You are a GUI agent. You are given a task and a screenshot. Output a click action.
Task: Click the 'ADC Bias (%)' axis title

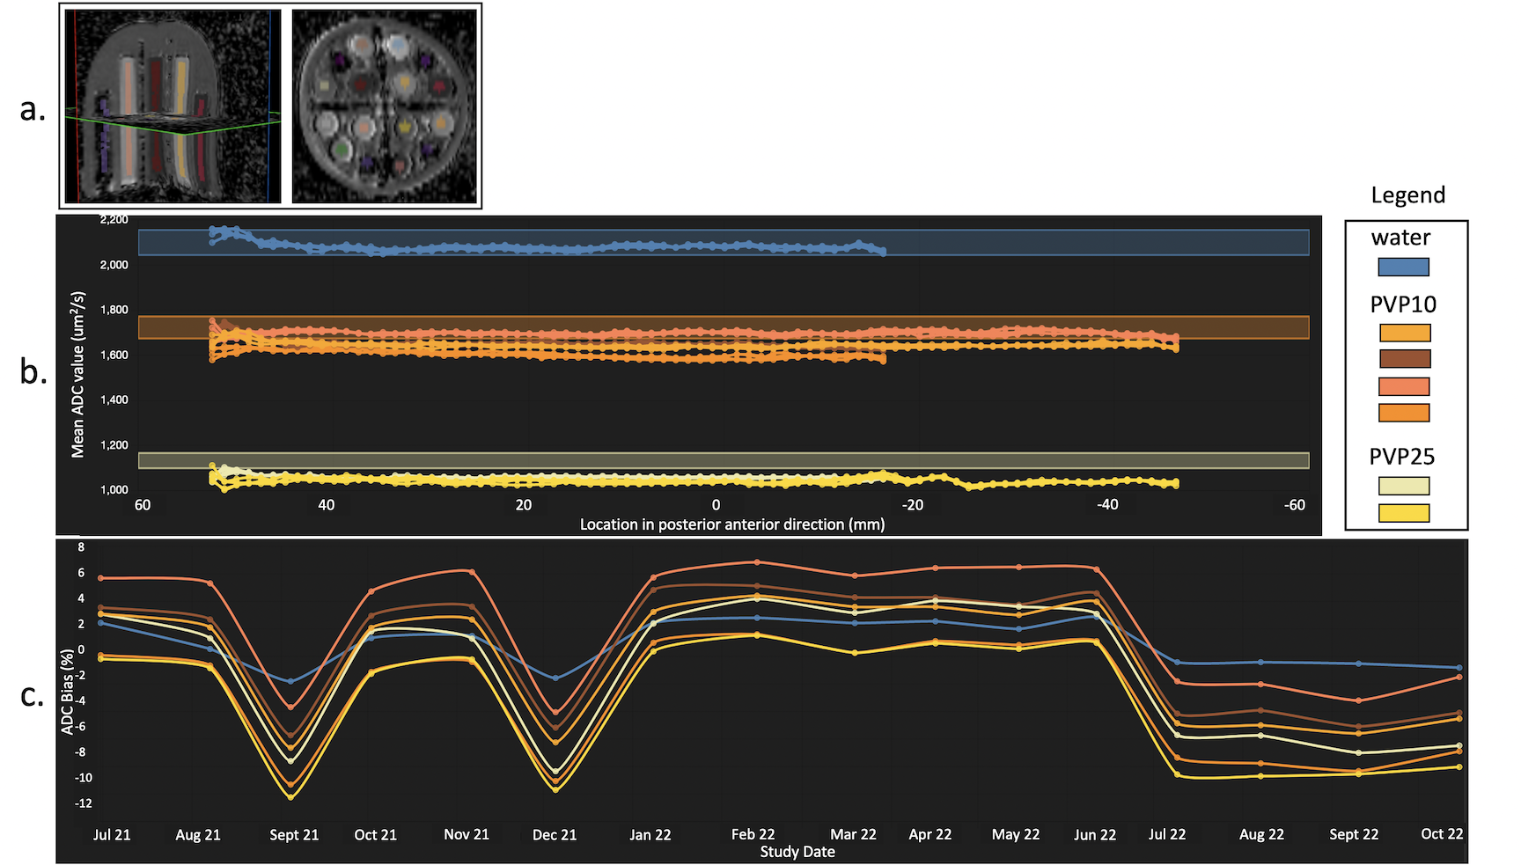coord(68,692)
